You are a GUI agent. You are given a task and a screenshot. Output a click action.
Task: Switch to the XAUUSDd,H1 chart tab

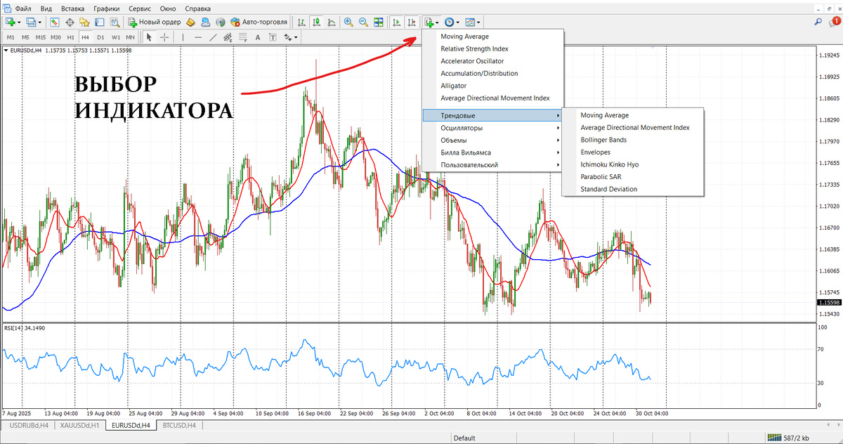(x=80, y=425)
